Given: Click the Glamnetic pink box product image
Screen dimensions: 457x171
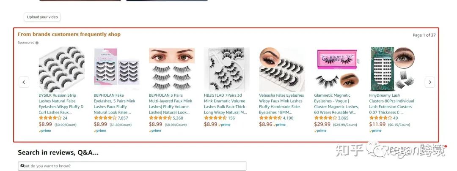Looking at the screenshot, I should 337,69.
